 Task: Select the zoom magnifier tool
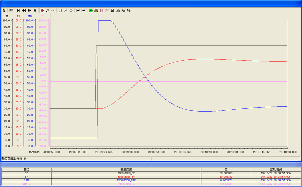tap(47, 10)
